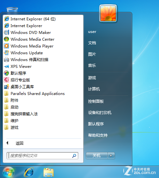The height and width of the screenshot is (178, 159).
Task: Open 计算机 from the right pane
Action: coord(94,89)
